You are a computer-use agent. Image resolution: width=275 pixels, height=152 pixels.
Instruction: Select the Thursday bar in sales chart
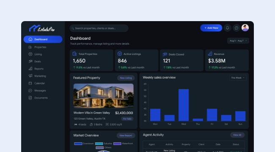tap(198, 120)
